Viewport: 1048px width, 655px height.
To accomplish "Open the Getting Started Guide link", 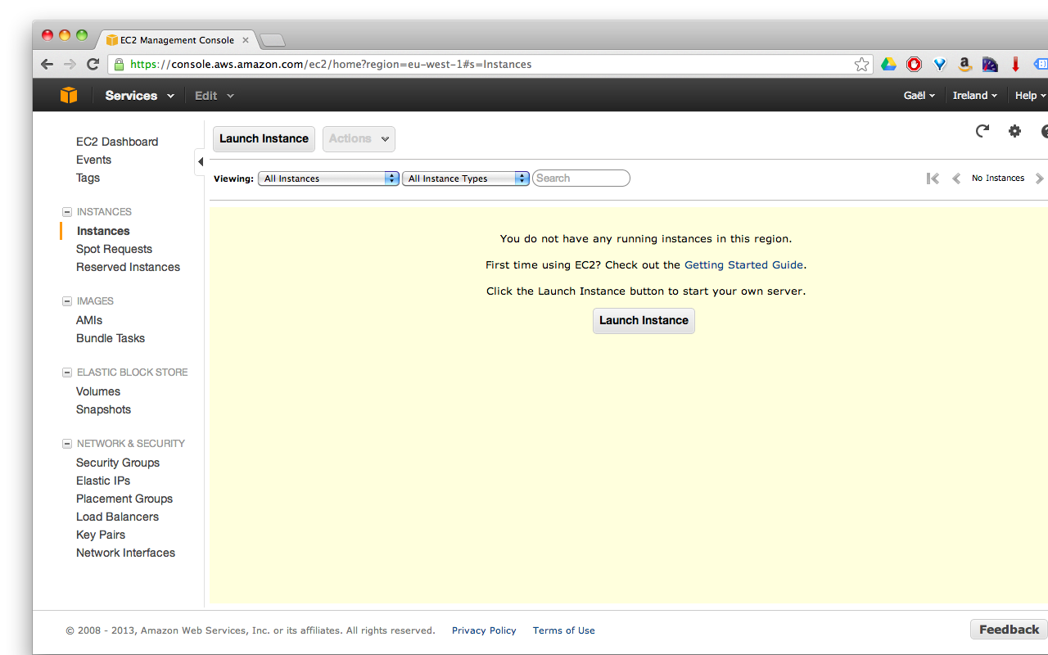I will 743,264.
